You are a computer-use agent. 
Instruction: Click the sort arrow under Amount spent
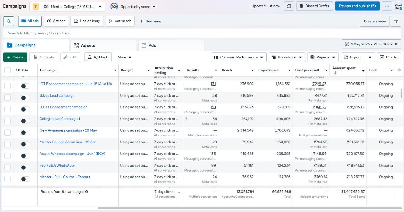[335, 73]
